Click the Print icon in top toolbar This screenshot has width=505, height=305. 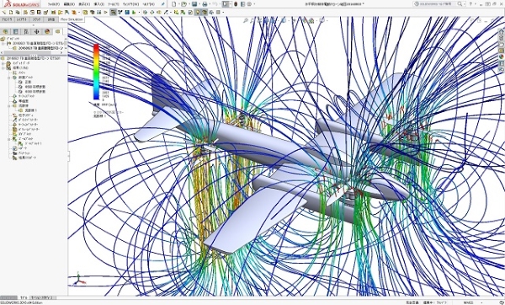(x=205, y=4)
